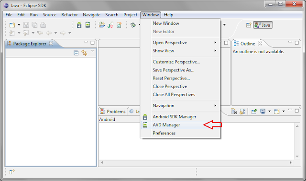The height and width of the screenshot is (181, 306).
Task: Open the New wizard dropdown arrow
Action: [x=19, y=25]
